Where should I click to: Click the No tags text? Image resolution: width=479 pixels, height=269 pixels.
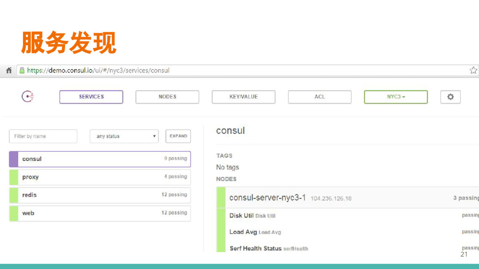(x=228, y=167)
